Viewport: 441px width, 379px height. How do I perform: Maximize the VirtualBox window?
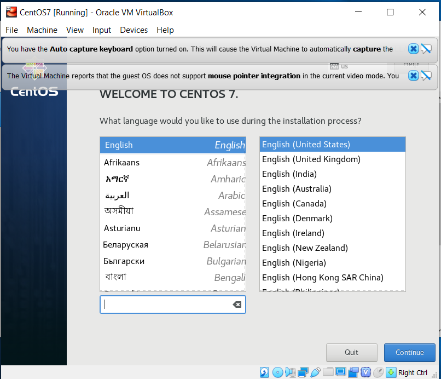tap(390, 12)
